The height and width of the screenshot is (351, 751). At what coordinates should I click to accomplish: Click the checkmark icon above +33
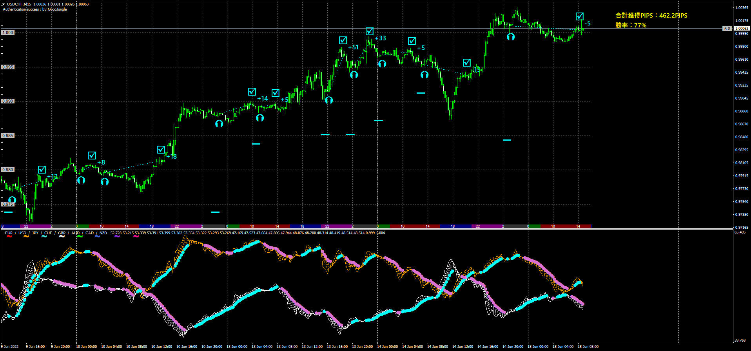tap(370, 31)
